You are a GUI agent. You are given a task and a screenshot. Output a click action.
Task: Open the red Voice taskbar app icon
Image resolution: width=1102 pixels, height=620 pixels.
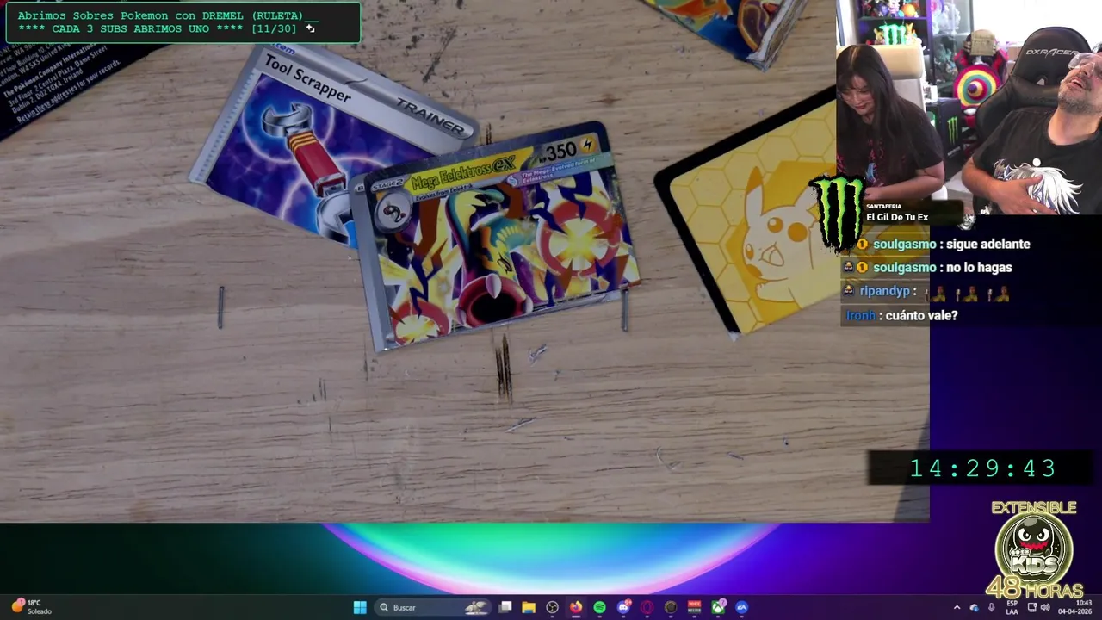(694, 607)
